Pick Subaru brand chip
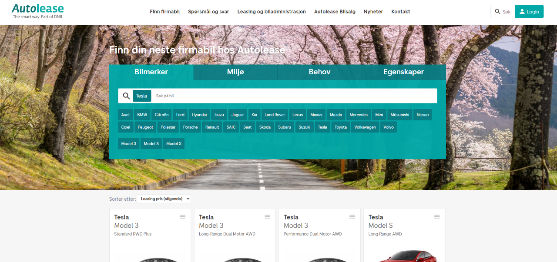The width and height of the screenshot is (557, 262). (x=285, y=127)
